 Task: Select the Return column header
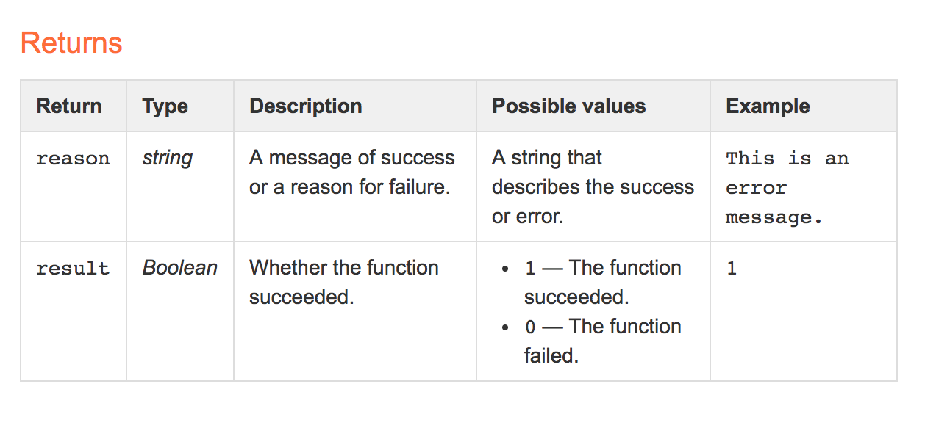[69, 106]
